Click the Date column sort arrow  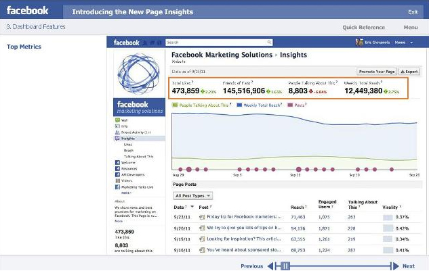tap(192, 207)
